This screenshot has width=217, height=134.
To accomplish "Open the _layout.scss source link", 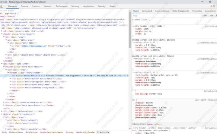I will tap(210, 91).
